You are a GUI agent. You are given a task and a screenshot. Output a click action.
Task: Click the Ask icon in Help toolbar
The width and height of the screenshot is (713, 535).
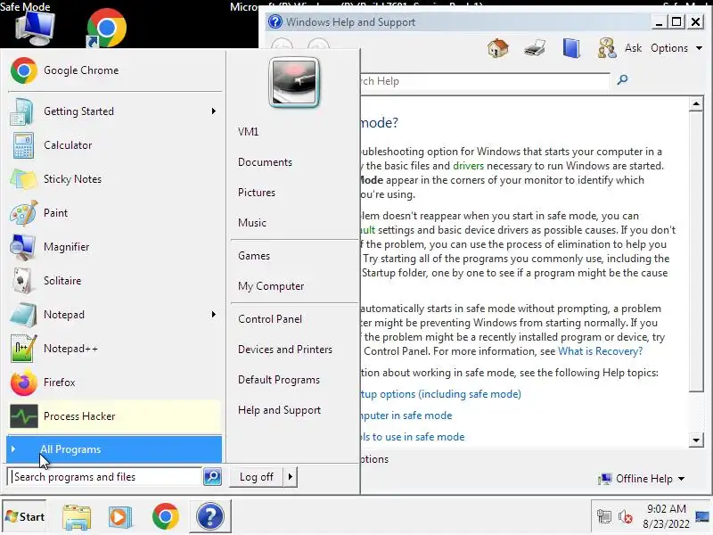click(607, 48)
